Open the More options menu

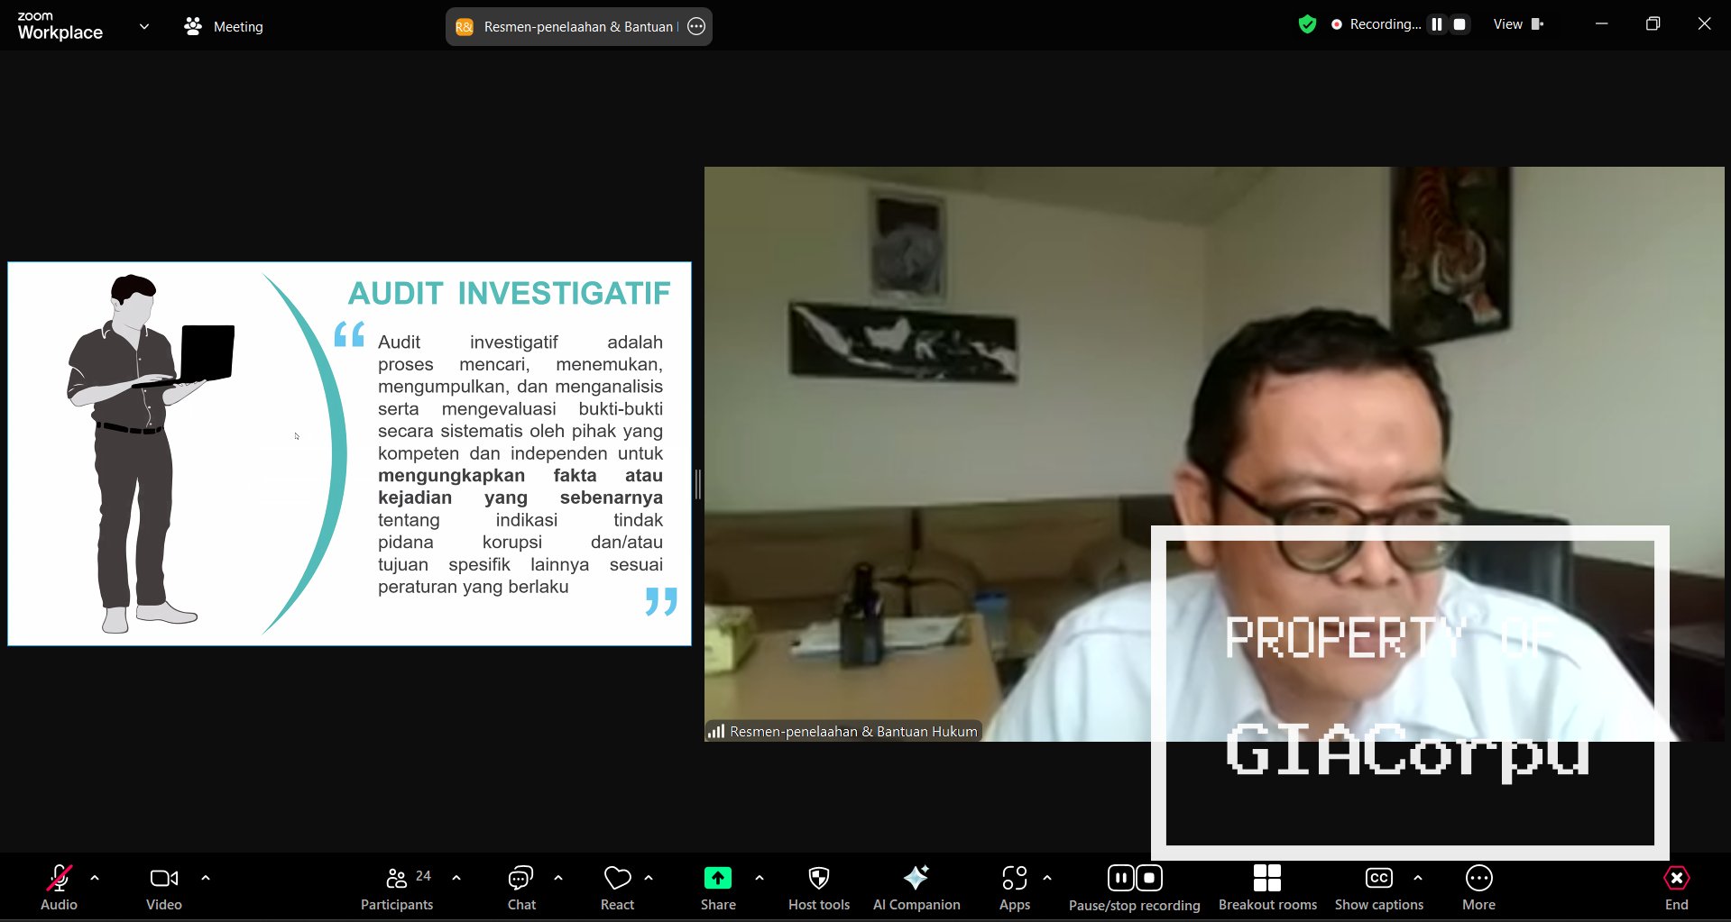click(1478, 888)
